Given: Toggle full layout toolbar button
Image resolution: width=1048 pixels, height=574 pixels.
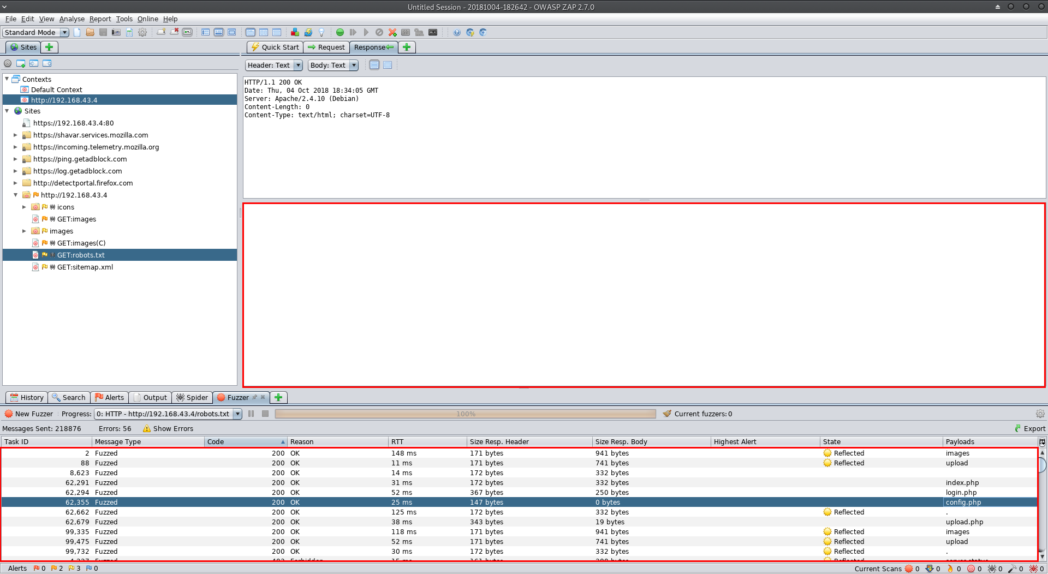Looking at the screenshot, I should 231,32.
